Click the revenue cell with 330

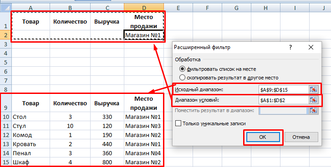[x=107, y=117]
